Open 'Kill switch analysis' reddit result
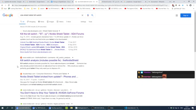This screenshot has height=110, width=196. pyautogui.click(x=49, y=60)
